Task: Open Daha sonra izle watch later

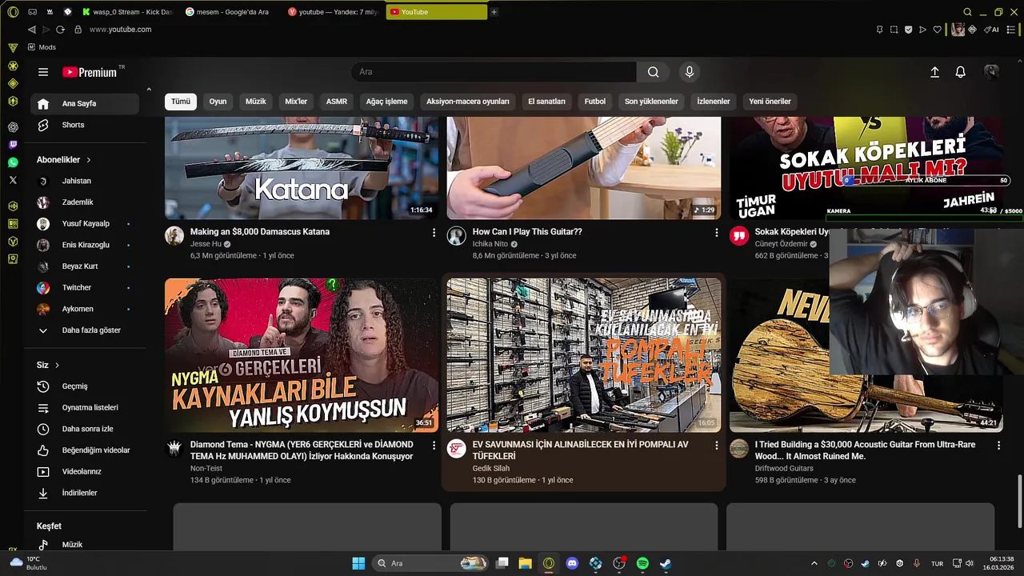Action: [x=85, y=429]
